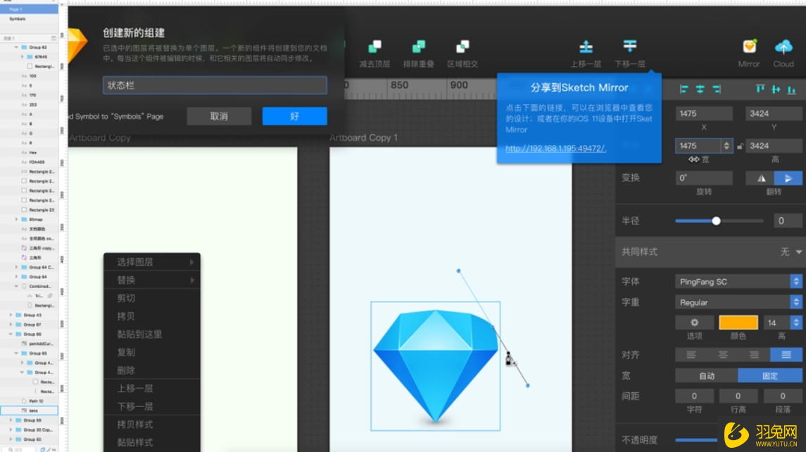Open the Regular font weight dropdown
Viewport: 806px width, 452px height.
738,302
